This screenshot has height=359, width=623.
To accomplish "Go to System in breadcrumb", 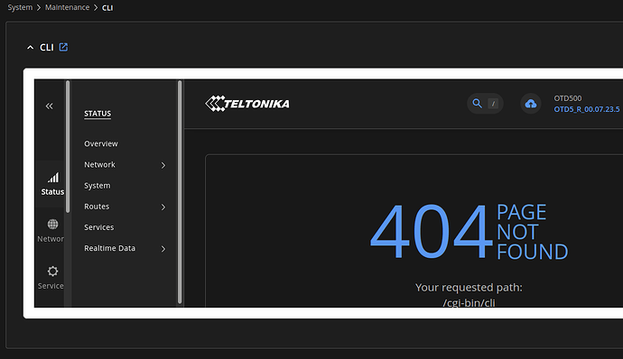I will coord(20,7).
